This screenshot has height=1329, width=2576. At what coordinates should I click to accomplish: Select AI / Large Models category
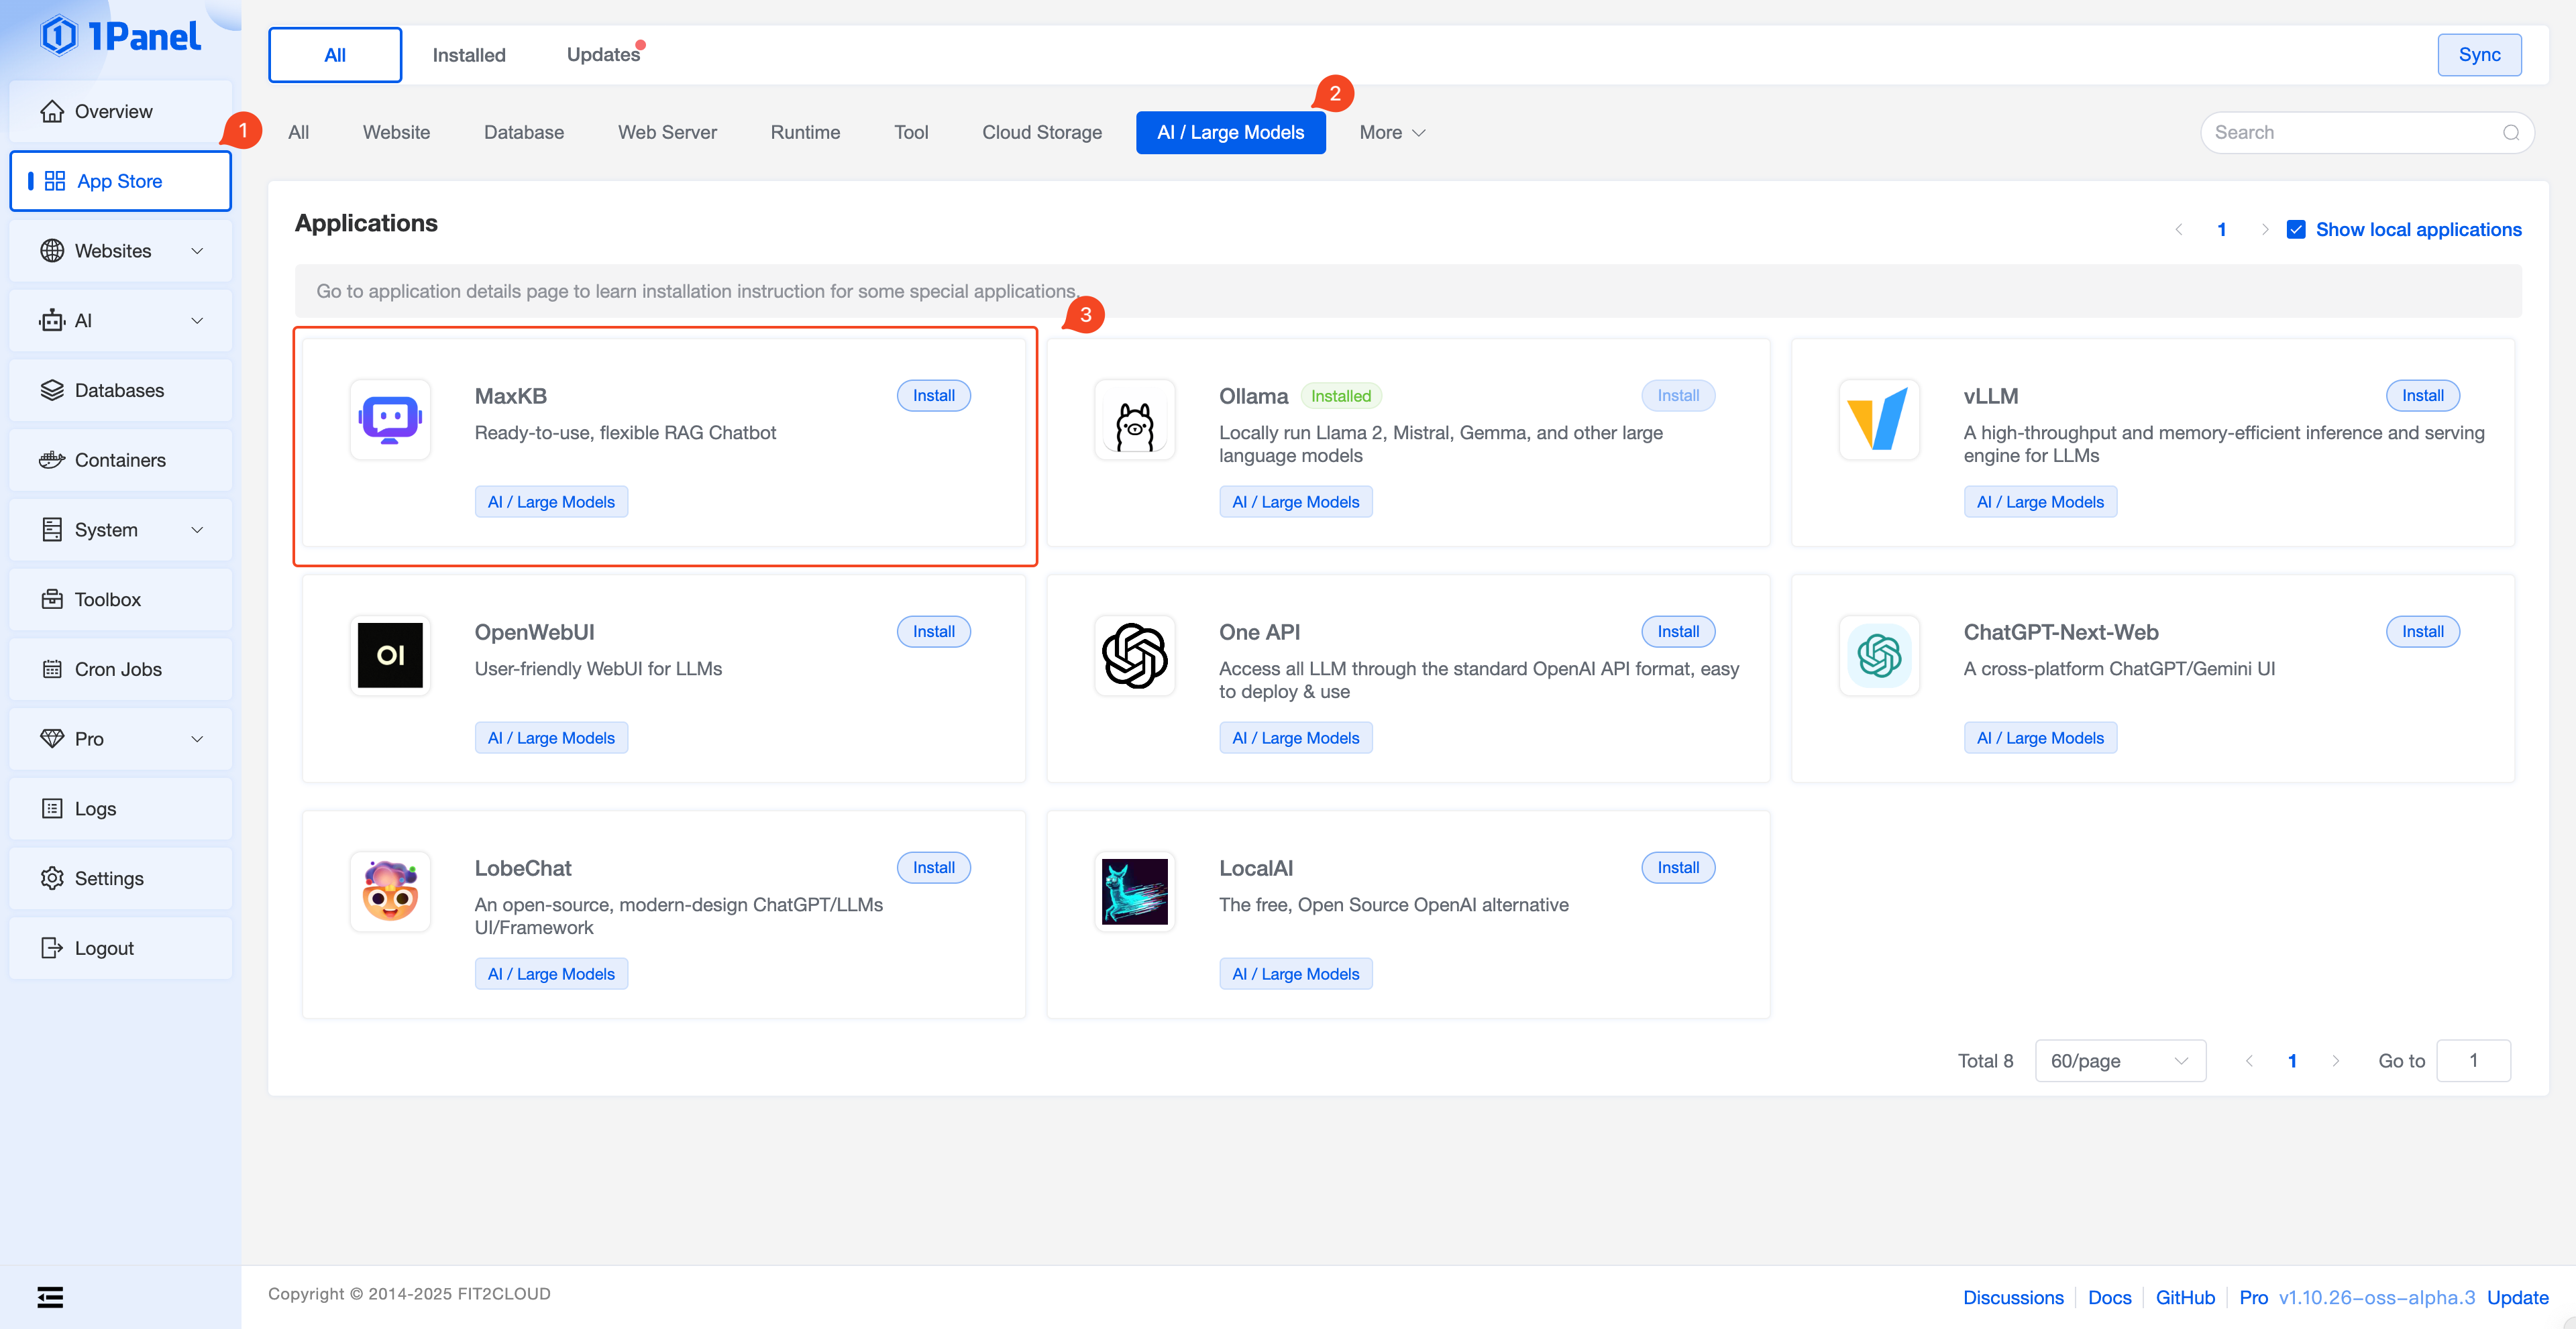click(x=1231, y=133)
